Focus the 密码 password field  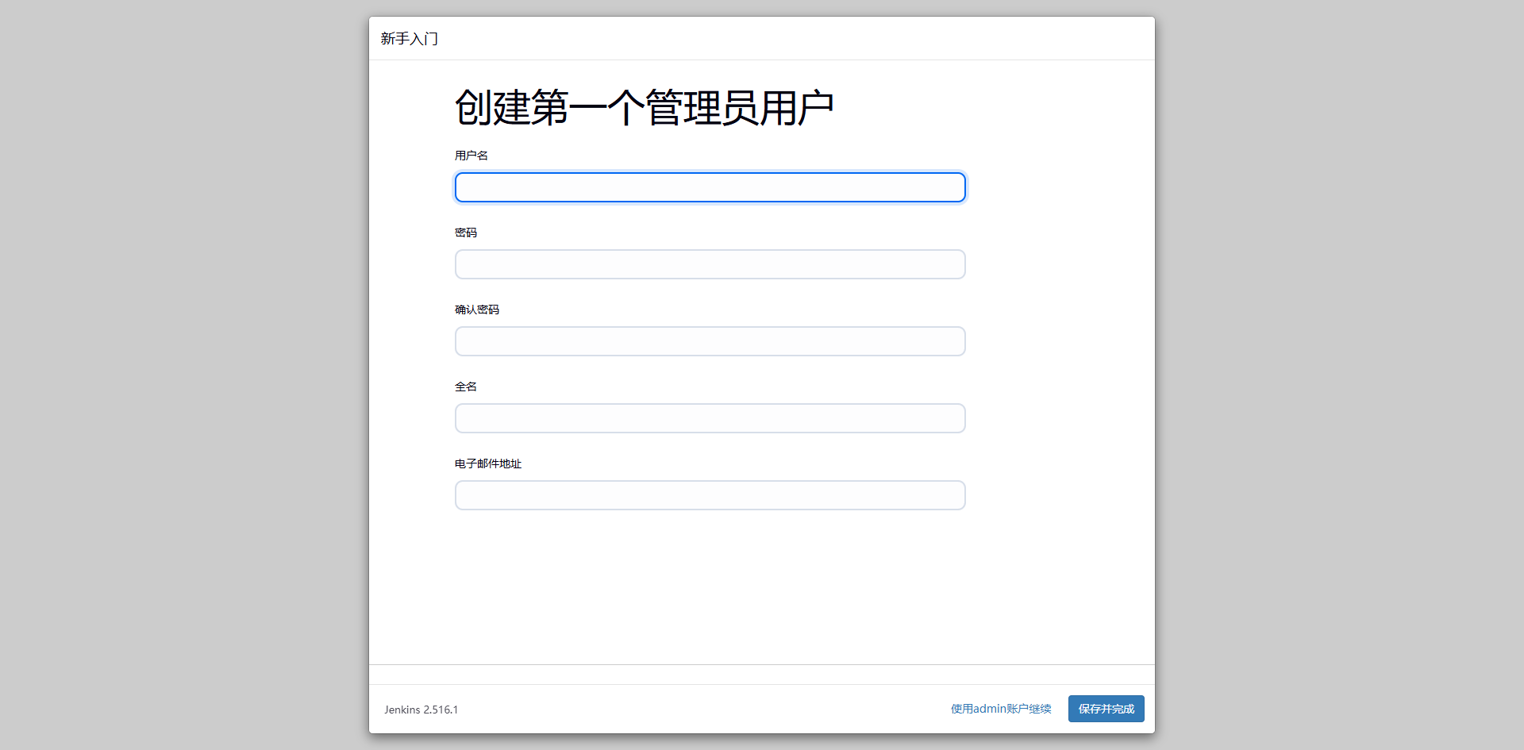pos(710,264)
